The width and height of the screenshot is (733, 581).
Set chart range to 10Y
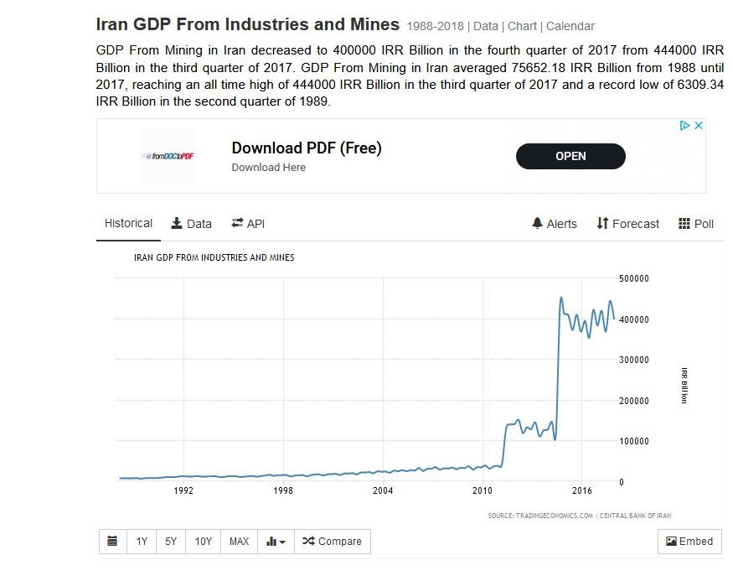[x=204, y=542]
